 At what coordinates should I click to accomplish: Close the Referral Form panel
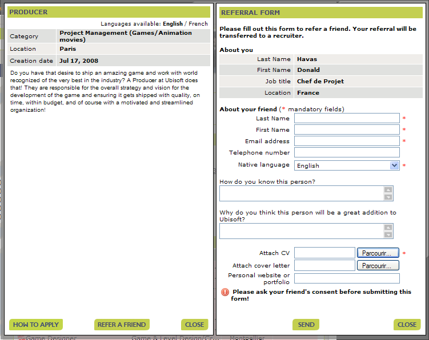407,325
